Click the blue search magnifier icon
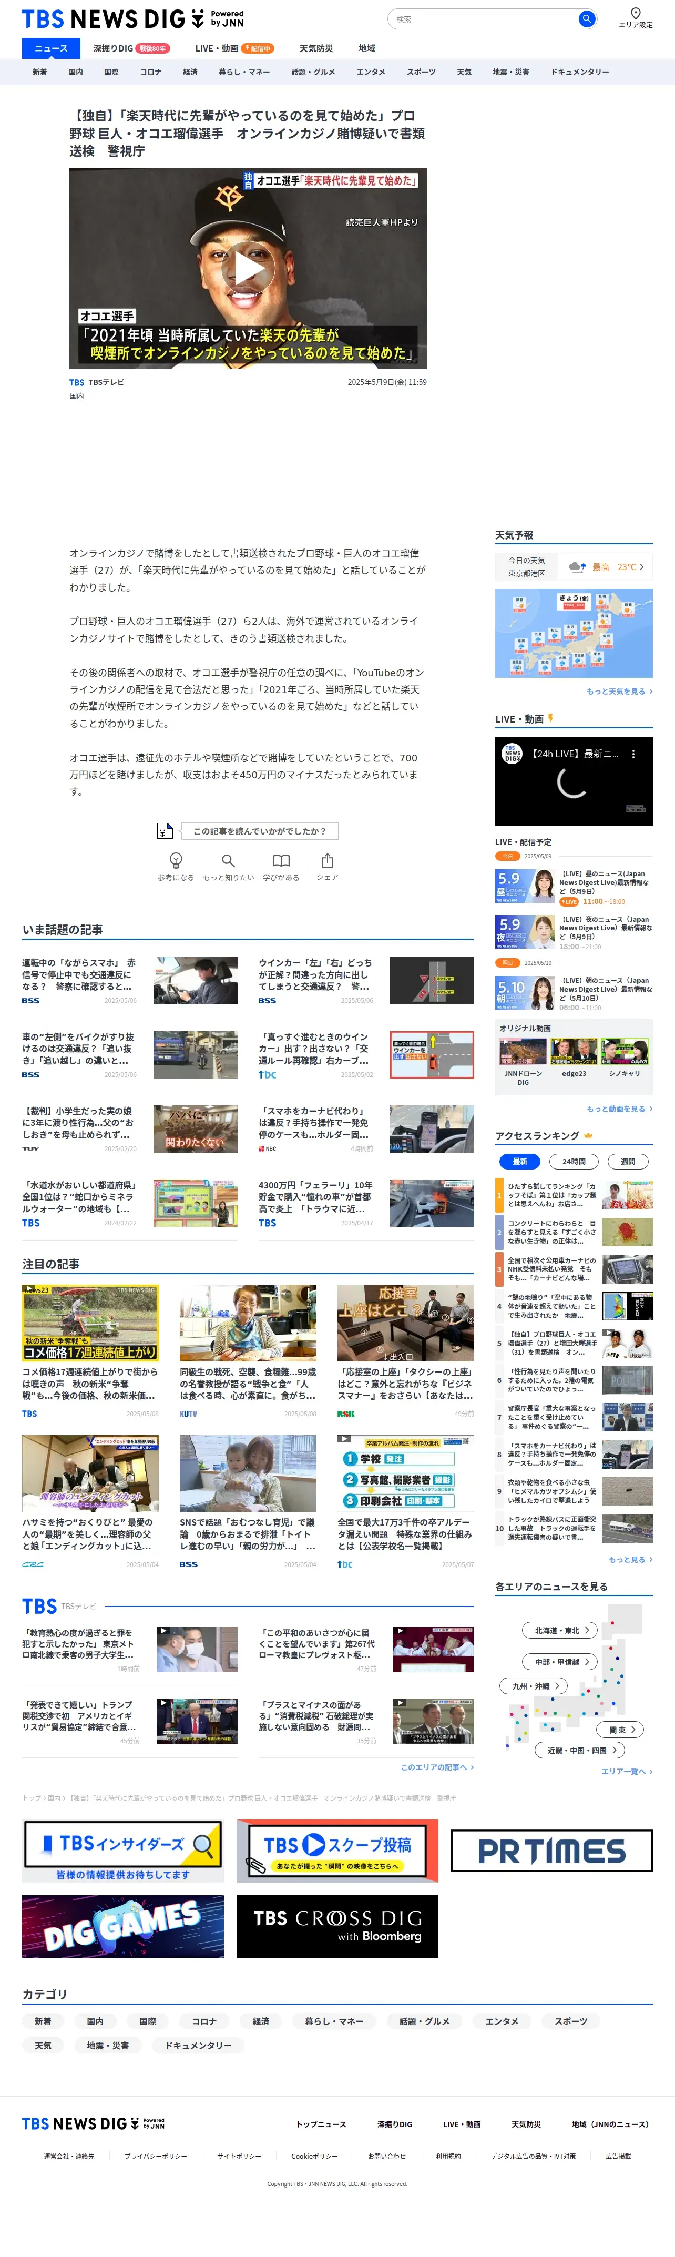This screenshot has height=2257, width=675. pos(587,18)
